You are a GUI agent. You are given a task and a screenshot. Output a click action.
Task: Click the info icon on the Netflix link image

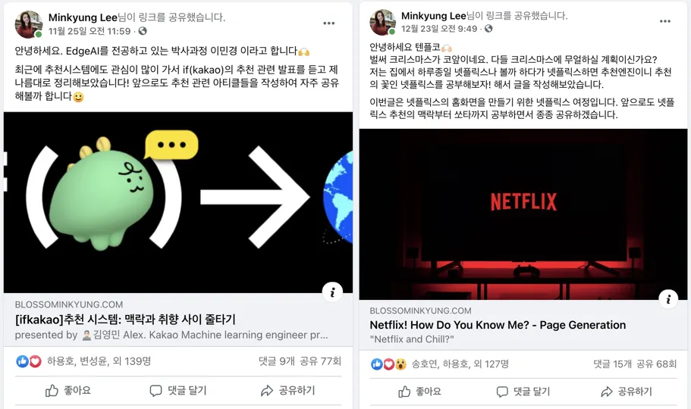(x=668, y=299)
